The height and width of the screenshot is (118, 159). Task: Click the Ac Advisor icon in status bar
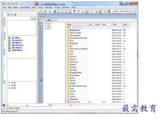tap(4, 108)
